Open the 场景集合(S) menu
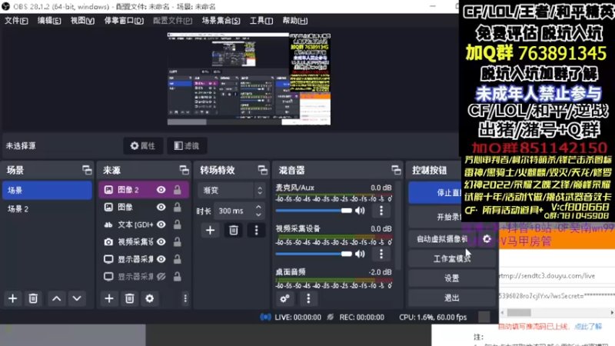Image resolution: width=615 pixels, height=346 pixels. click(x=221, y=21)
